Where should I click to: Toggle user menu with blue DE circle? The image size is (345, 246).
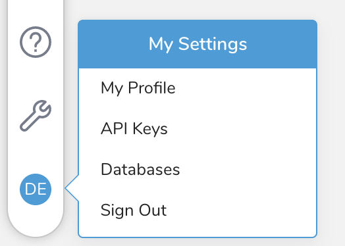point(36,189)
